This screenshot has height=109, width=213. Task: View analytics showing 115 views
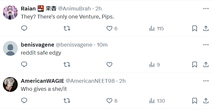click(156, 29)
